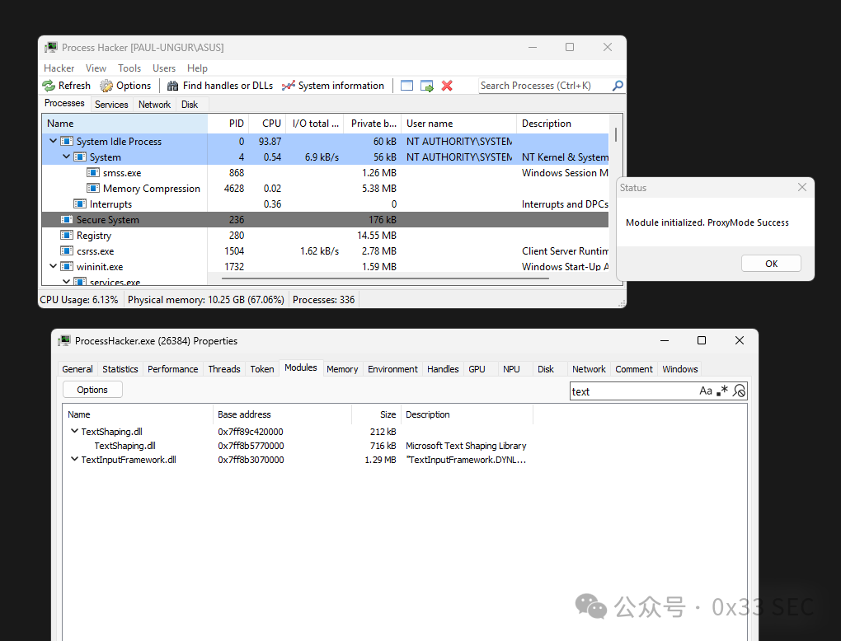
Task: Clear the modules search with the cancel icon
Action: (739, 391)
